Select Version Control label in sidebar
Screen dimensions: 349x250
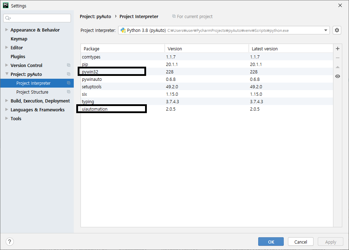click(26, 66)
